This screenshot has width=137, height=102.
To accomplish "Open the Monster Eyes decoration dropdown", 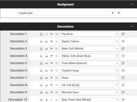I will click(90, 92).
